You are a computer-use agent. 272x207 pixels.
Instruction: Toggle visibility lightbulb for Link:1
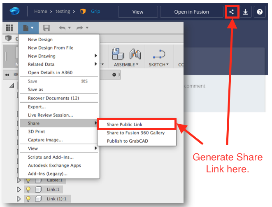(28, 189)
